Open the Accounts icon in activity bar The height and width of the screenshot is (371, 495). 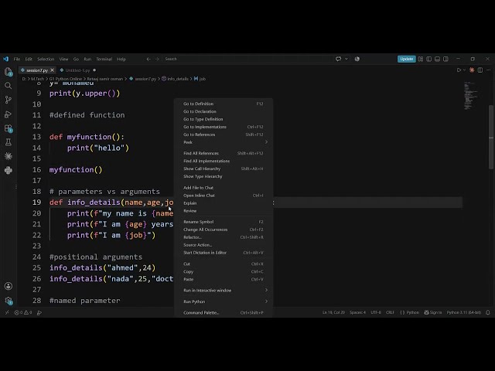[x=9, y=286]
